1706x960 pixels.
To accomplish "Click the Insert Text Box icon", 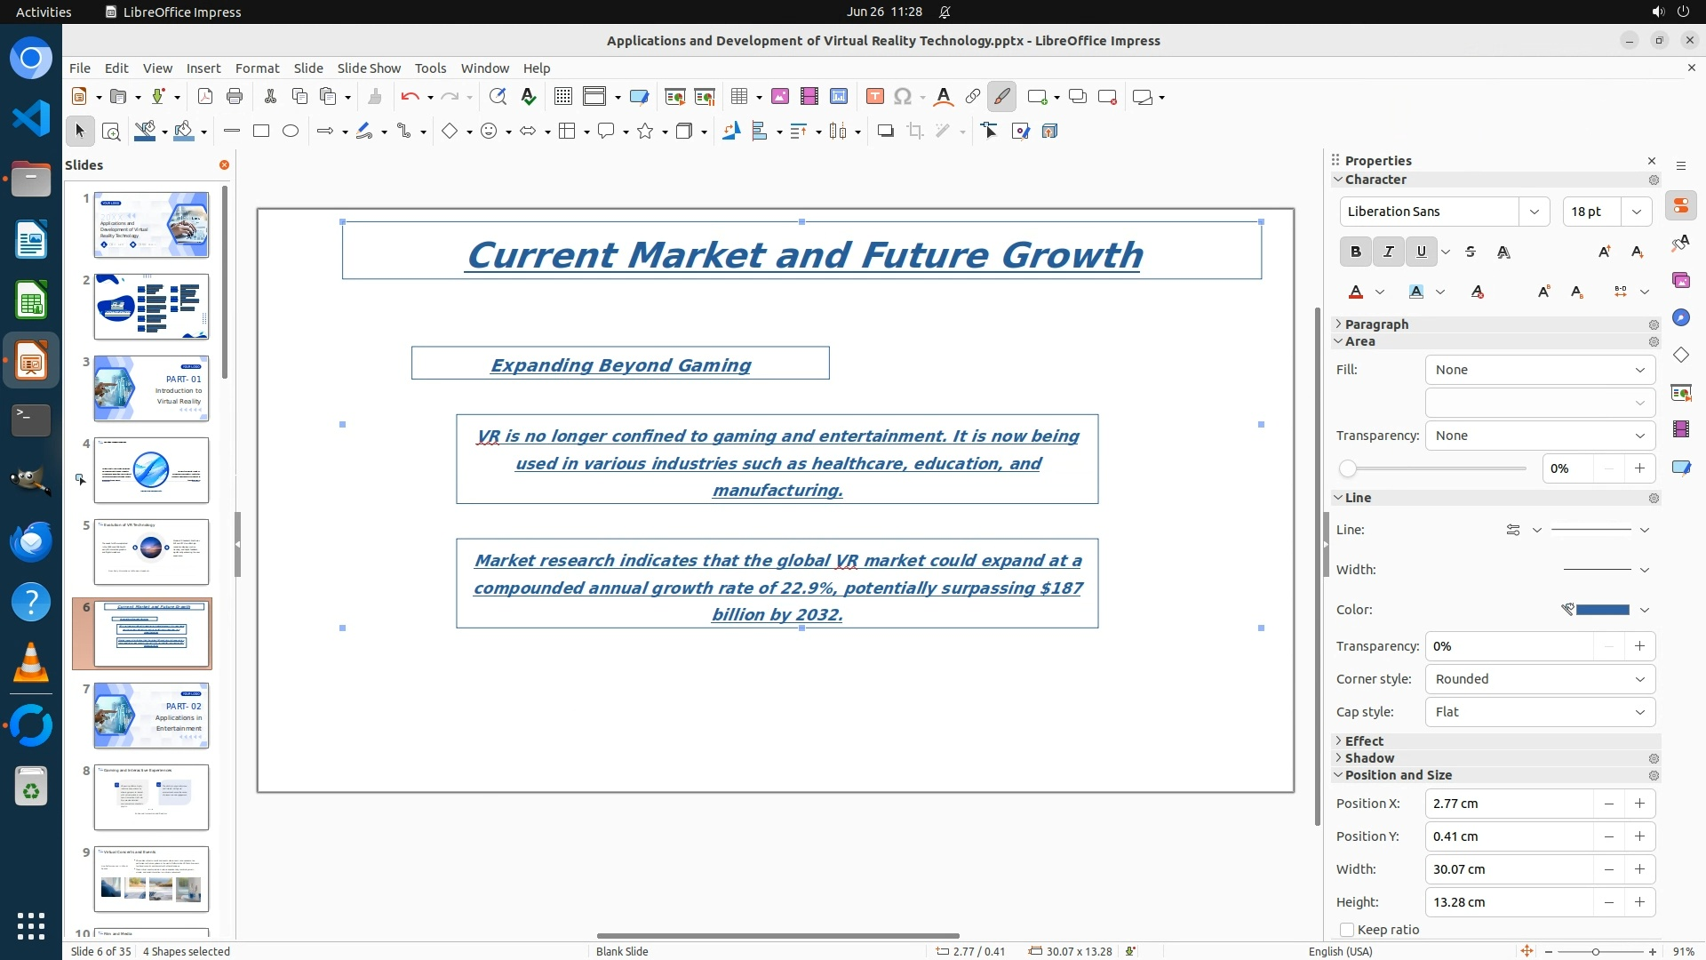I will coord(874,97).
